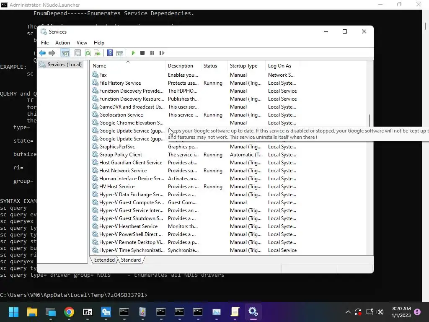Open the Windows Start menu
Screen dimensions: 429x322
(13, 312)
